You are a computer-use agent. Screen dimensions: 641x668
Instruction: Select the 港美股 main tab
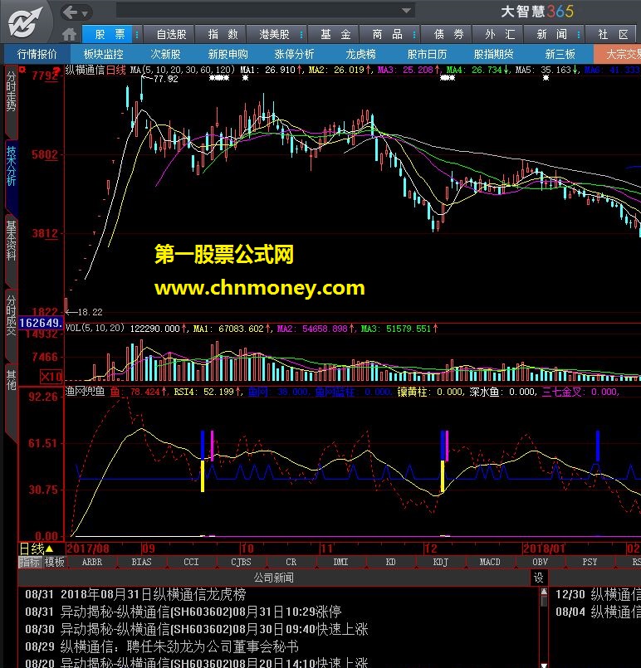274,34
